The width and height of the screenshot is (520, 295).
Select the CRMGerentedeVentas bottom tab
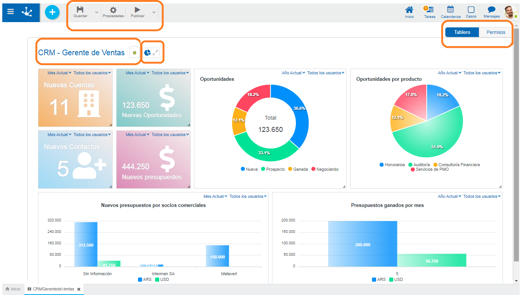click(54, 289)
